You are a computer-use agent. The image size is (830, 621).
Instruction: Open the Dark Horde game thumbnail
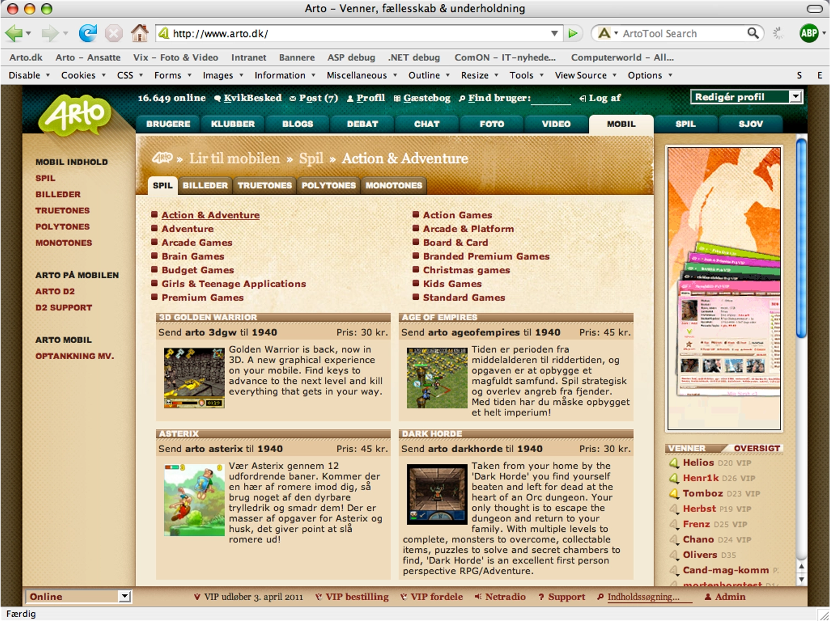(437, 494)
